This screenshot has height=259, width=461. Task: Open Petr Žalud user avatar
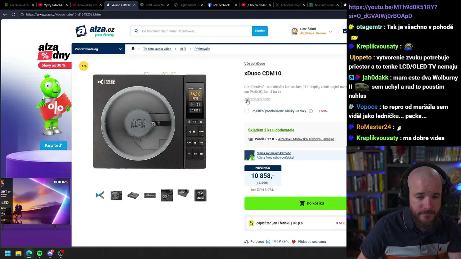pos(295,31)
